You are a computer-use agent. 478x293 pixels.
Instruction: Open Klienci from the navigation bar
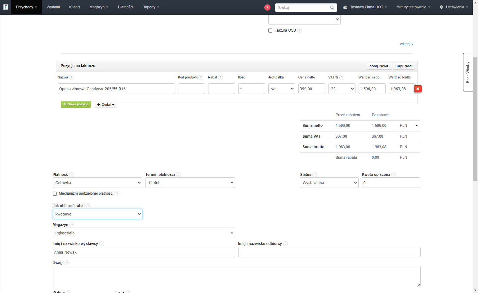click(x=75, y=7)
